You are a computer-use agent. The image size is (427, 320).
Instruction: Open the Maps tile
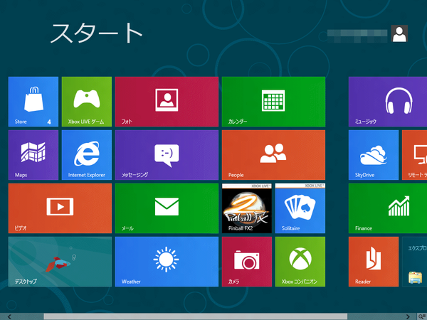point(33,155)
